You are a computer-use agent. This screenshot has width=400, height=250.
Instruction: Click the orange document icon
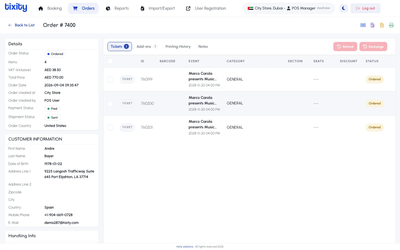(382, 25)
